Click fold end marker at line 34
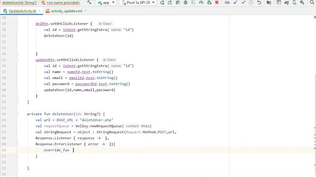The image size is (316, 178). coord(17,54)
